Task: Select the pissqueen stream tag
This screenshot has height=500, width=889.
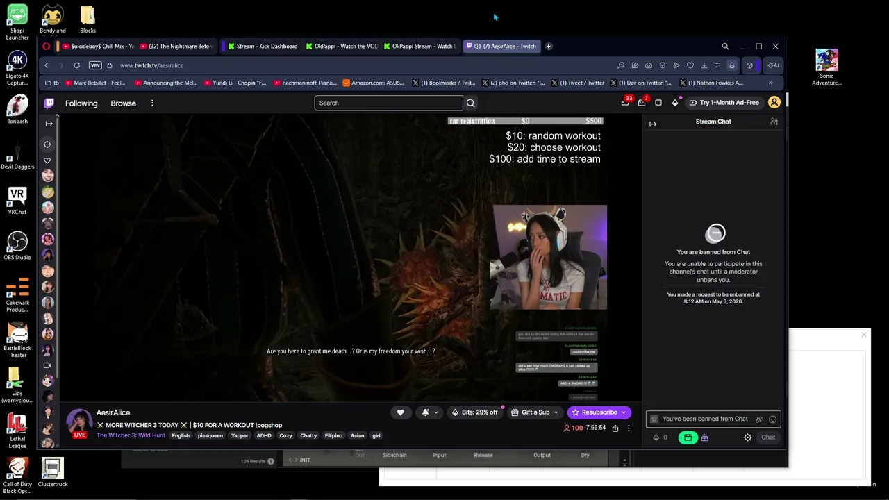Action: [210, 436]
